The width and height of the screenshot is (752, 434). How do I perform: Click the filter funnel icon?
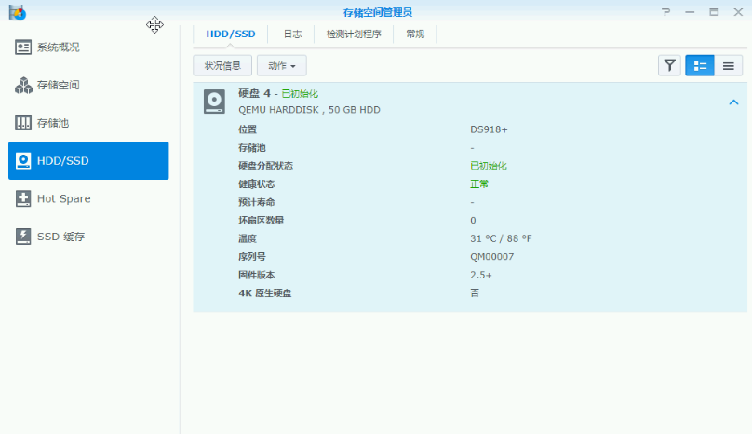click(x=669, y=65)
